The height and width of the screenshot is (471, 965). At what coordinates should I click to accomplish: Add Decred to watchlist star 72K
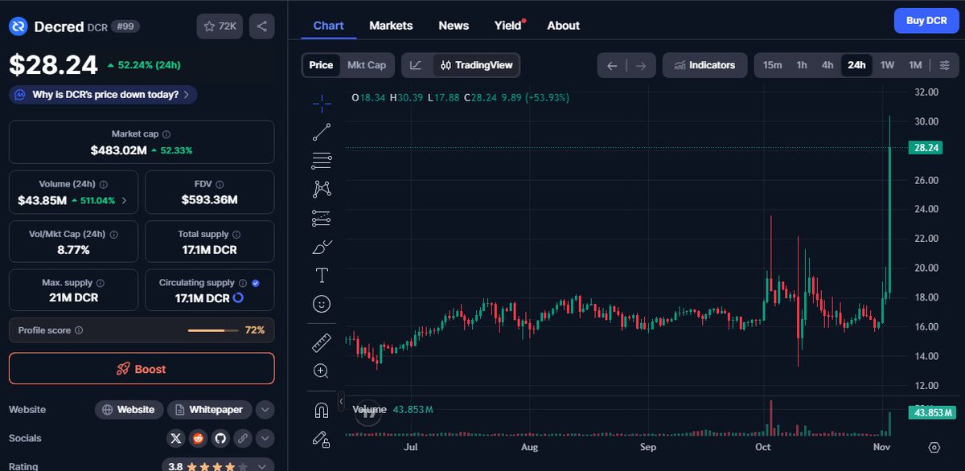220,27
